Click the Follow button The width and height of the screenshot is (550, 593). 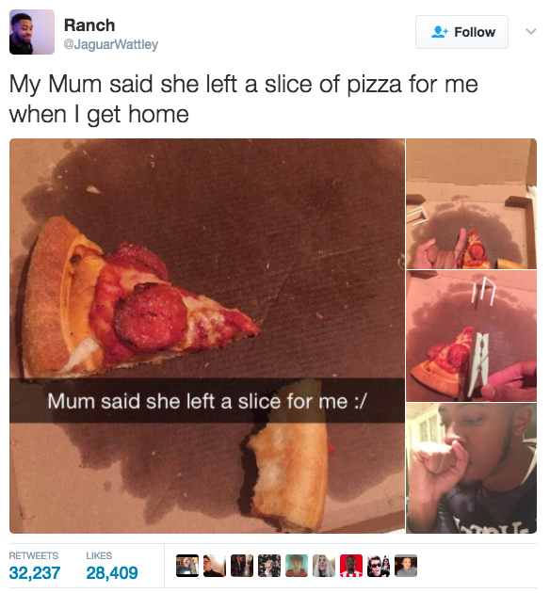(x=461, y=32)
